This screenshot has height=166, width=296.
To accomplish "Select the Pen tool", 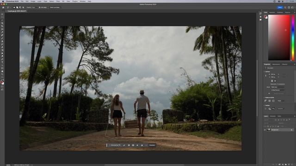I will click(x=2, y=59).
